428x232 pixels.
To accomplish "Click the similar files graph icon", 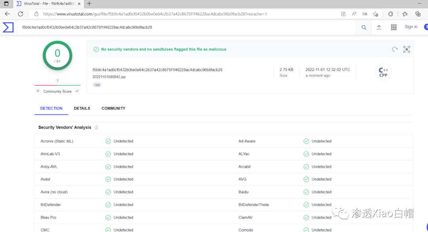I will click(x=407, y=49).
